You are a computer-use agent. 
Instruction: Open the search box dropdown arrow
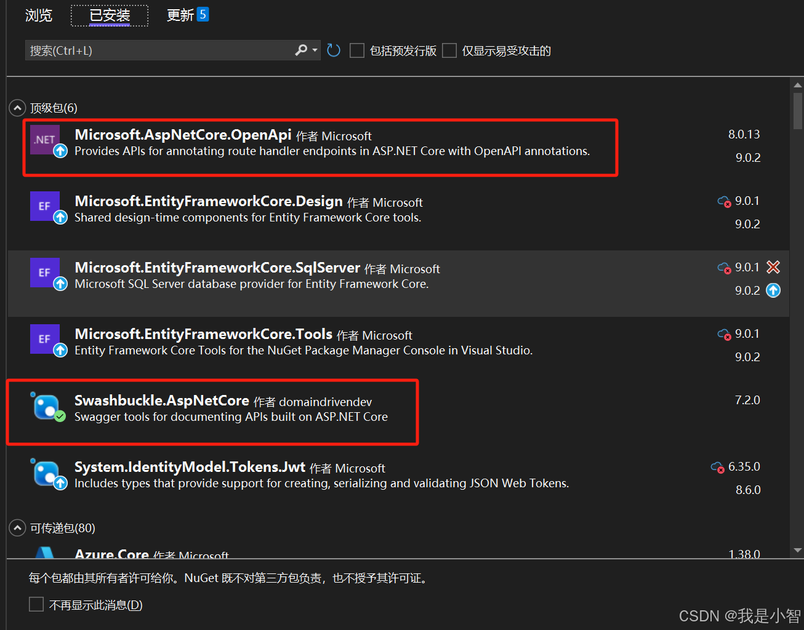[x=315, y=50]
